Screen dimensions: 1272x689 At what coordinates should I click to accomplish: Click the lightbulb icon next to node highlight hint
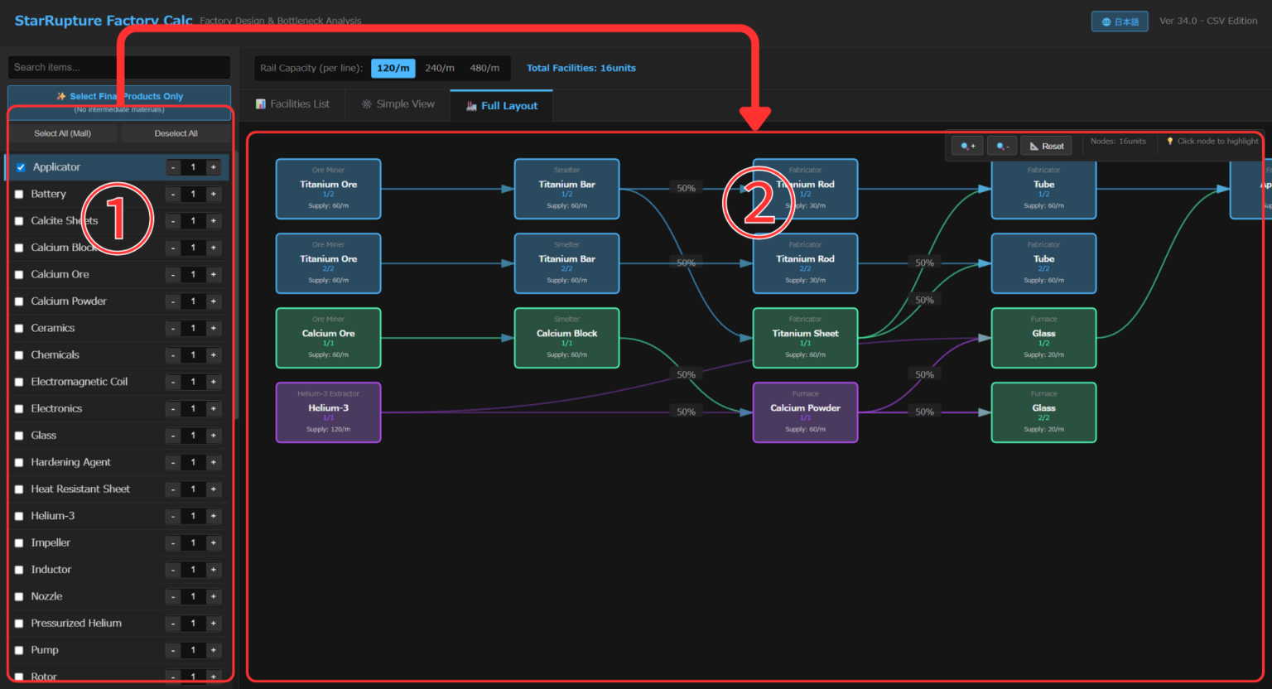click(1170, 142)
